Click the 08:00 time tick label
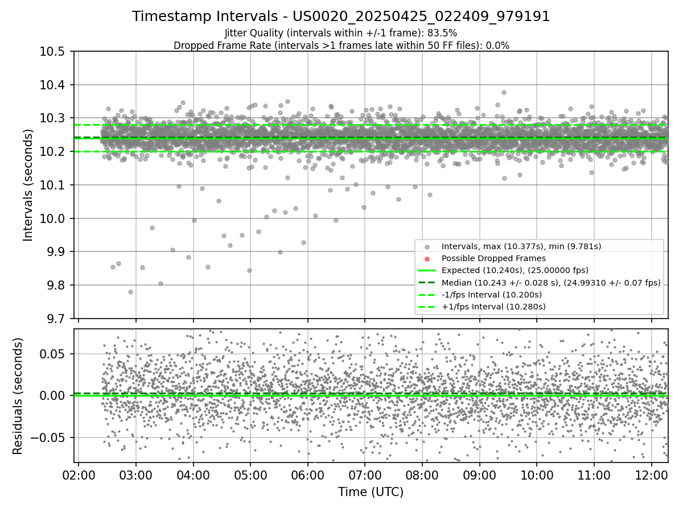Image resolution: width=683 pixels, height=512 pixels. pos(422,474)
